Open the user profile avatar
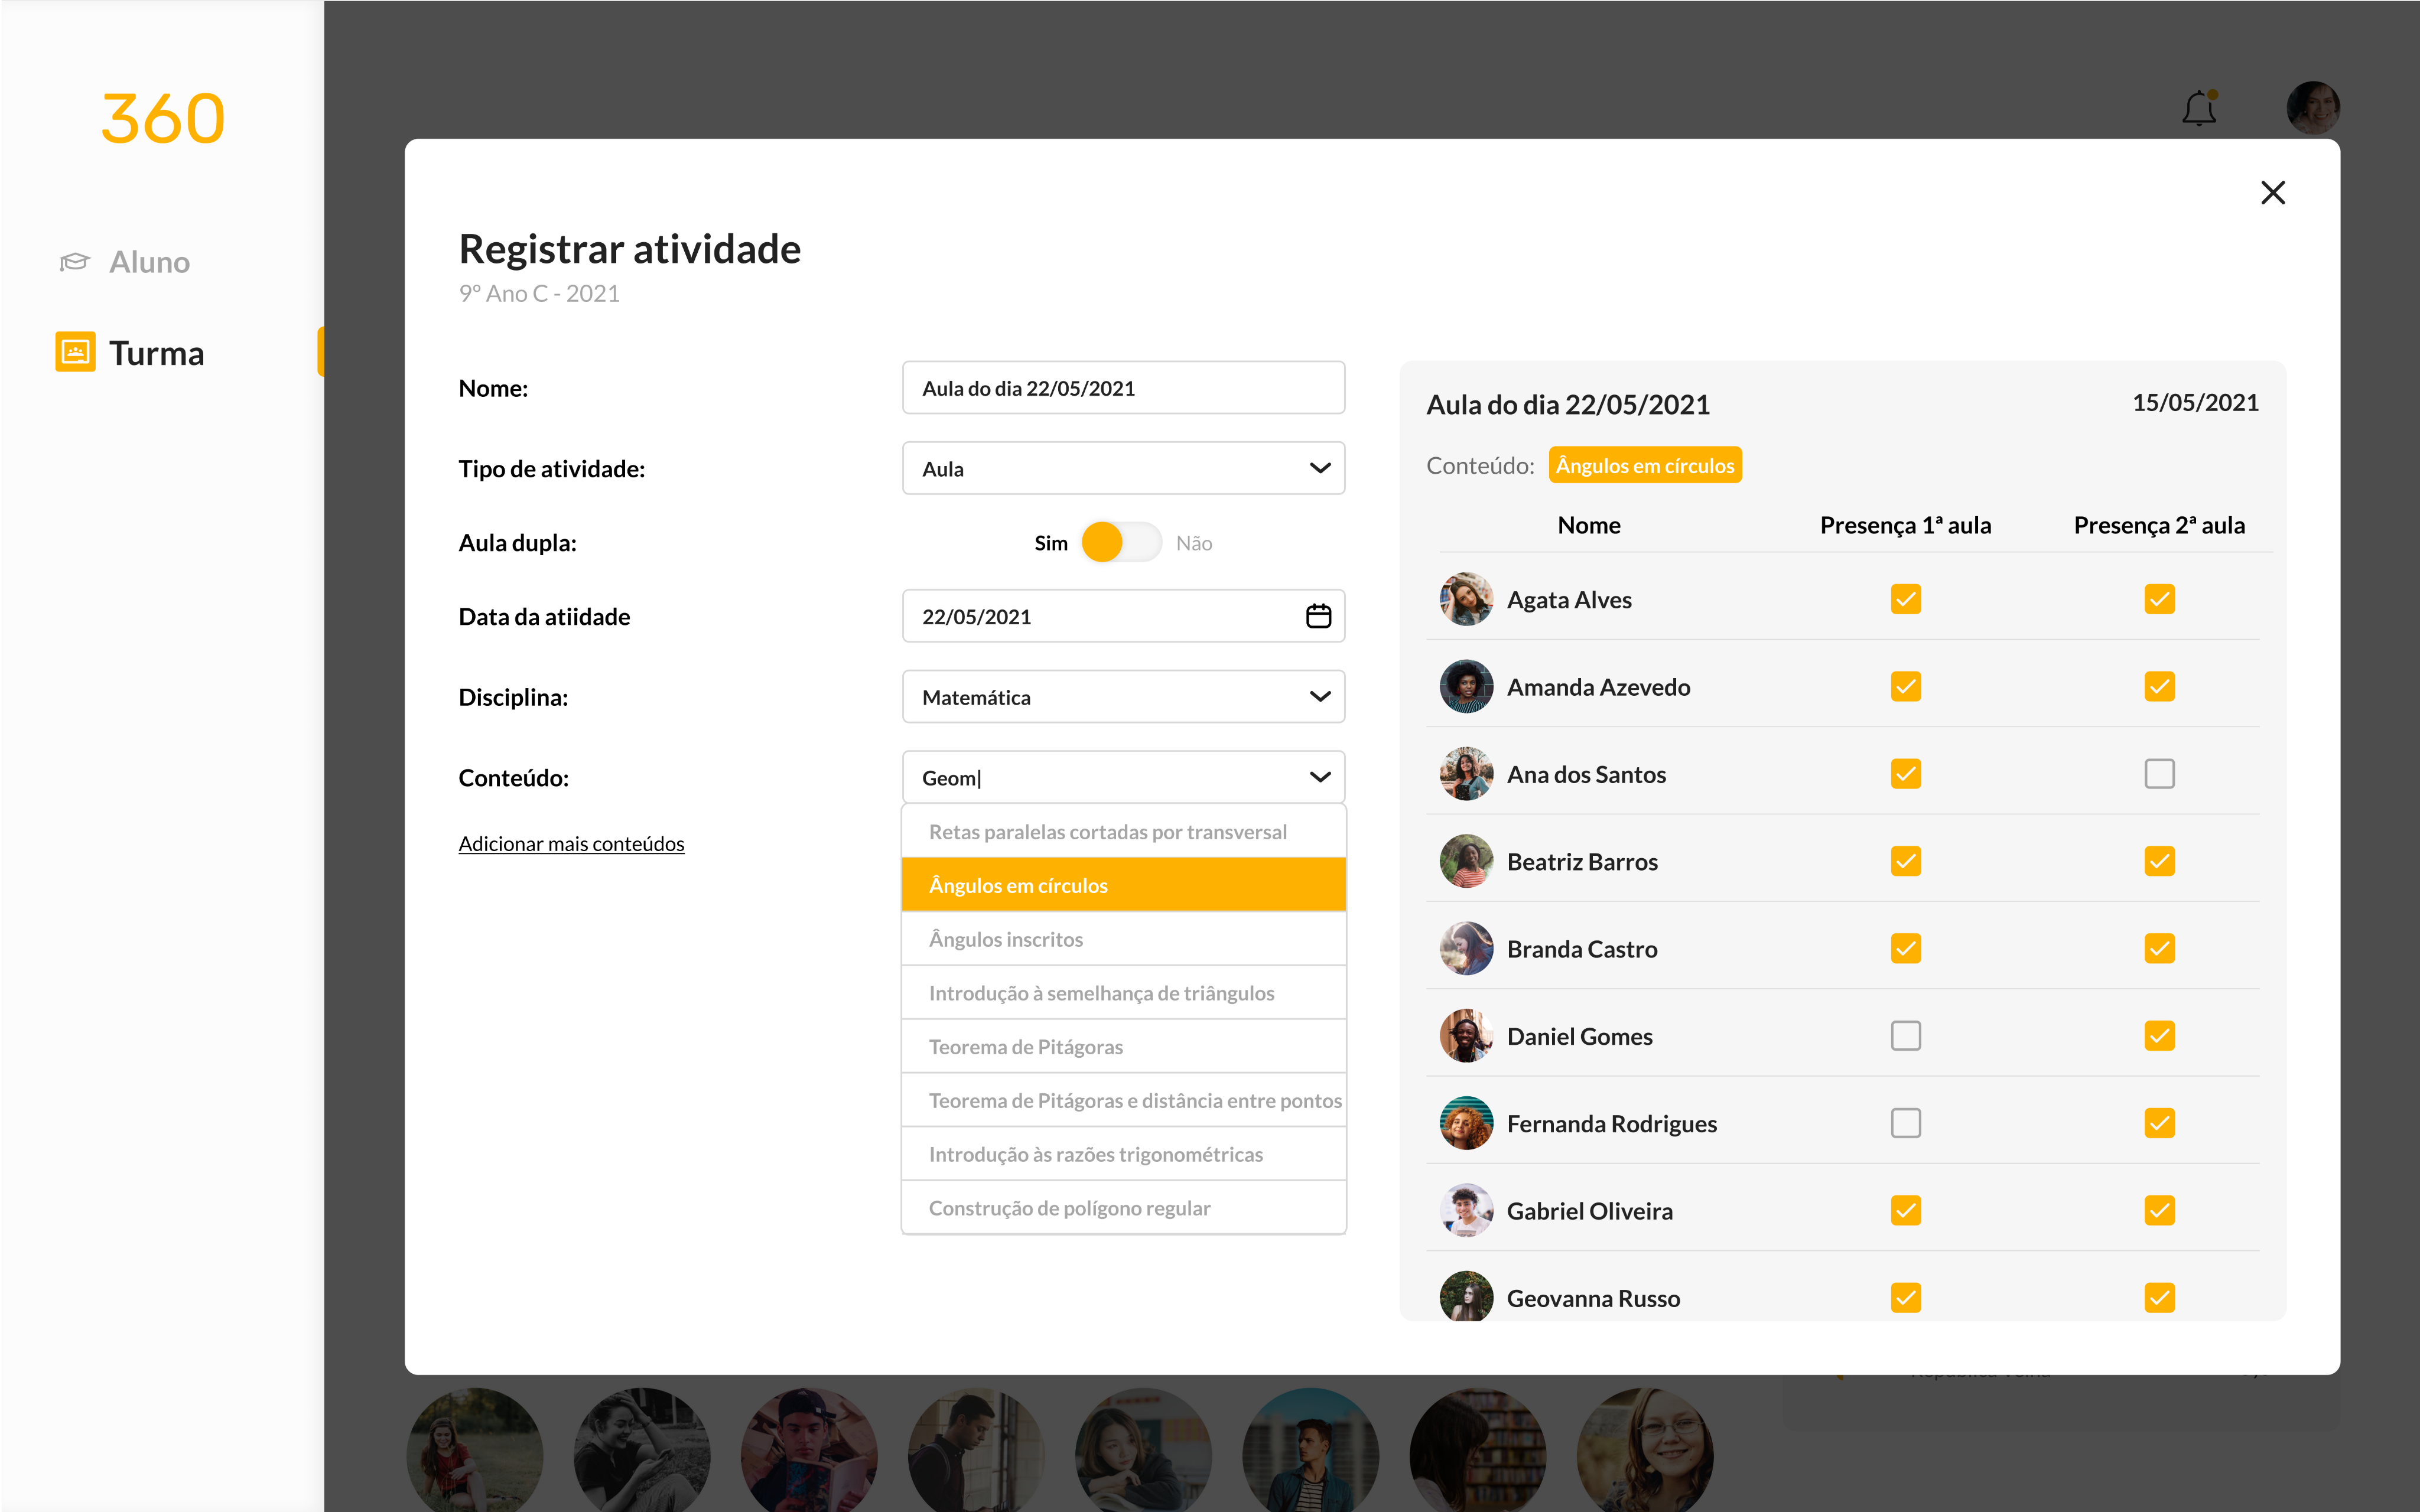 click(2312, 108)
